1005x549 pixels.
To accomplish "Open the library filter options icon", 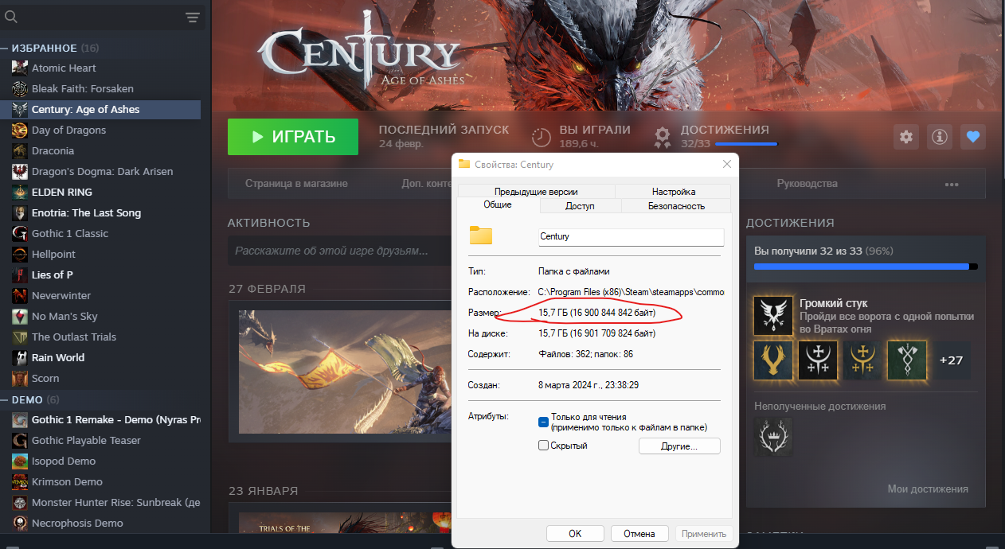I will click(193, 17).
